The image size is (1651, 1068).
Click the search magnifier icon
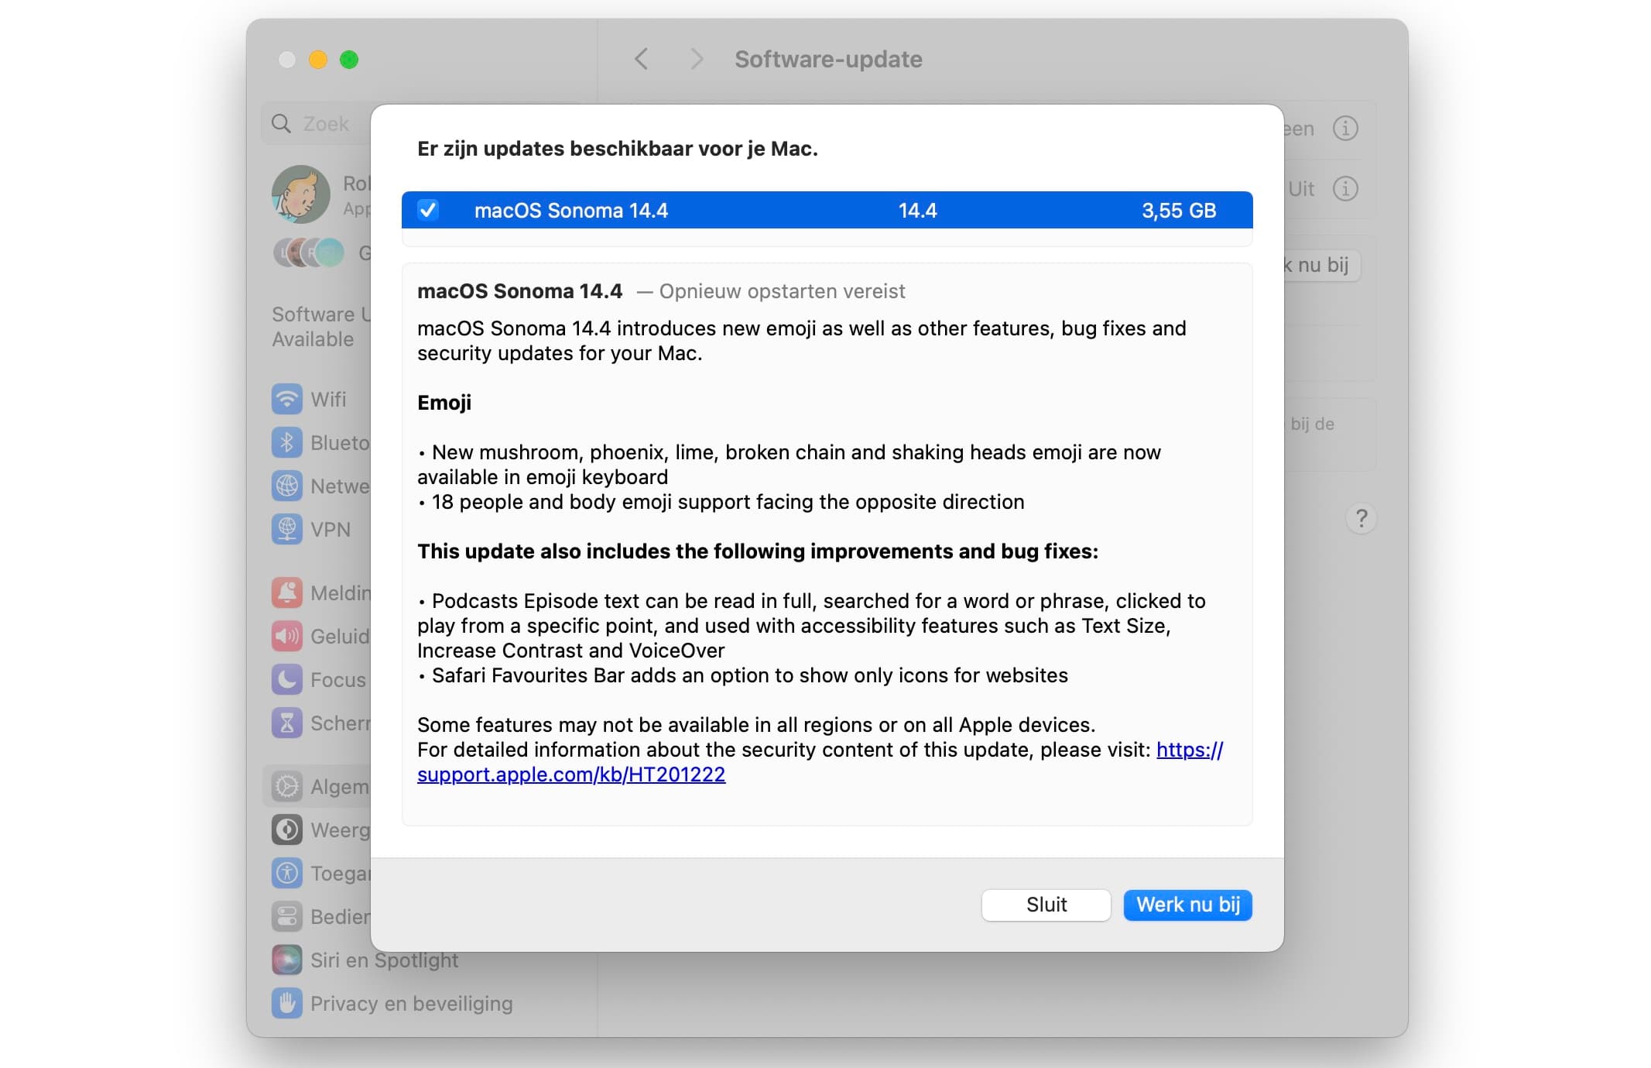click(x=281, y=124)
